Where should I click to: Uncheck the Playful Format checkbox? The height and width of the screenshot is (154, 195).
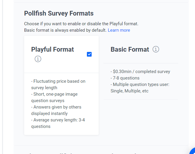pyautogui.click(x=89, y=54)
